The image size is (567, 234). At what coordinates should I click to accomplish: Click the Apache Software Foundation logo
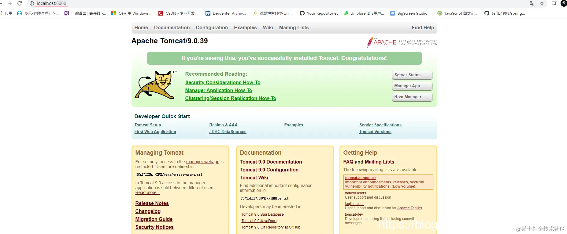[402, 42]
